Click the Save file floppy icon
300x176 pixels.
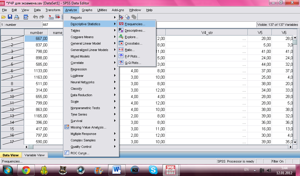pos(10,17)
